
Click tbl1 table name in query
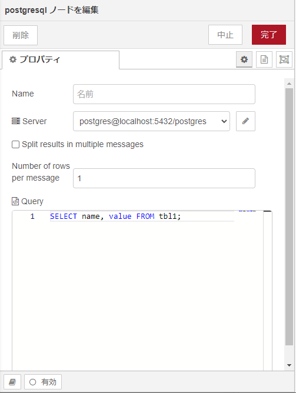[x=168, y=217]
